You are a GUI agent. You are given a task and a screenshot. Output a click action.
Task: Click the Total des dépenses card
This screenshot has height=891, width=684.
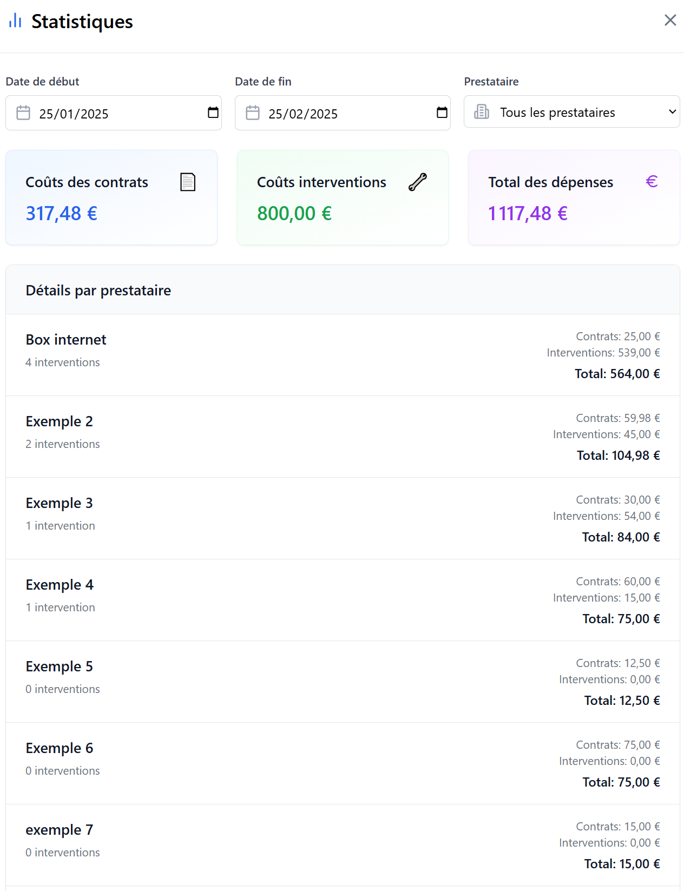[574, 197]
